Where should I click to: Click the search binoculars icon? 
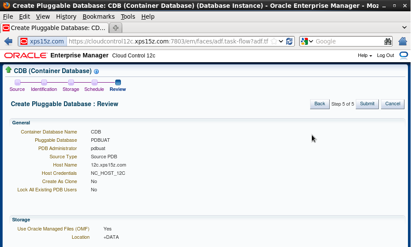coord(388,41)
